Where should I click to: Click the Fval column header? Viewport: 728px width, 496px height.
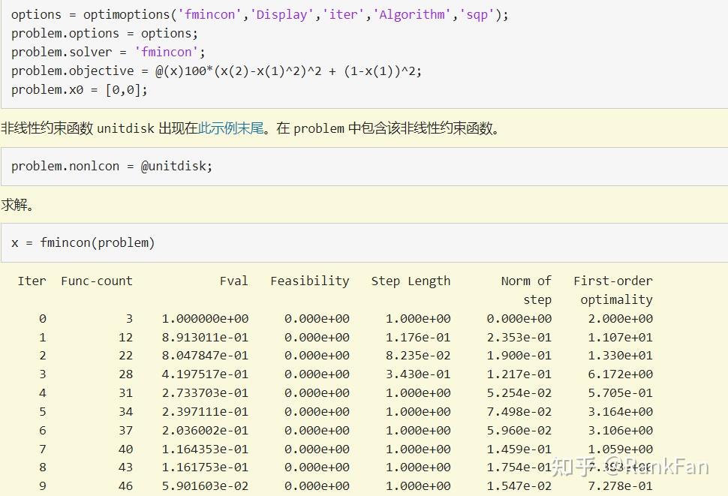click(x=233, y=281)
